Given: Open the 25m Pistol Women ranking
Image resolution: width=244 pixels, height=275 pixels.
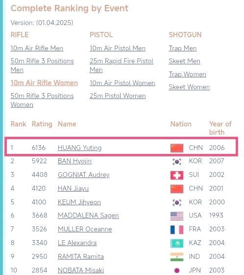Looking at the screenshot, I should click(118, 96).
